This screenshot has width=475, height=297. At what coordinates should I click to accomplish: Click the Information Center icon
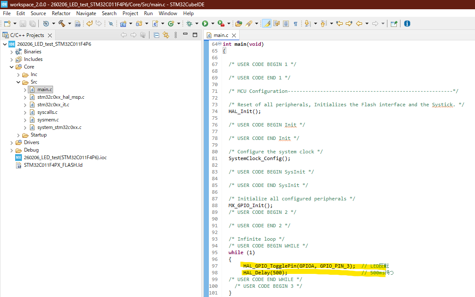click(x=407, y=24)
